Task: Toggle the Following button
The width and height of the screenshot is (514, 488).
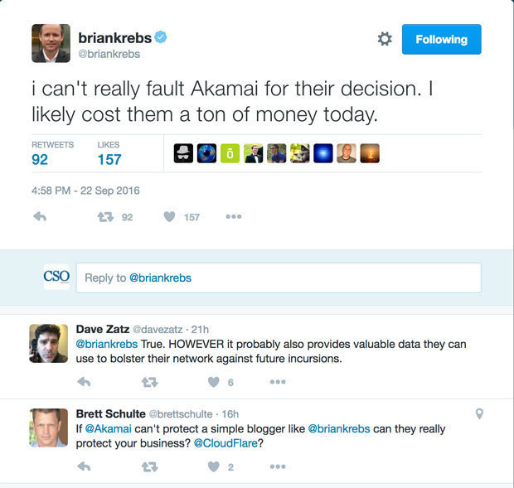Action: pyautogui.click(x=441, y=39)
